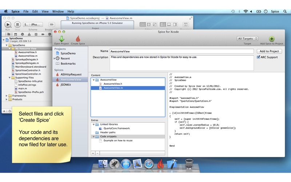This screenshot has height=182, width=291.
Task: Open the All Targets dropdown
Action: 247,39
